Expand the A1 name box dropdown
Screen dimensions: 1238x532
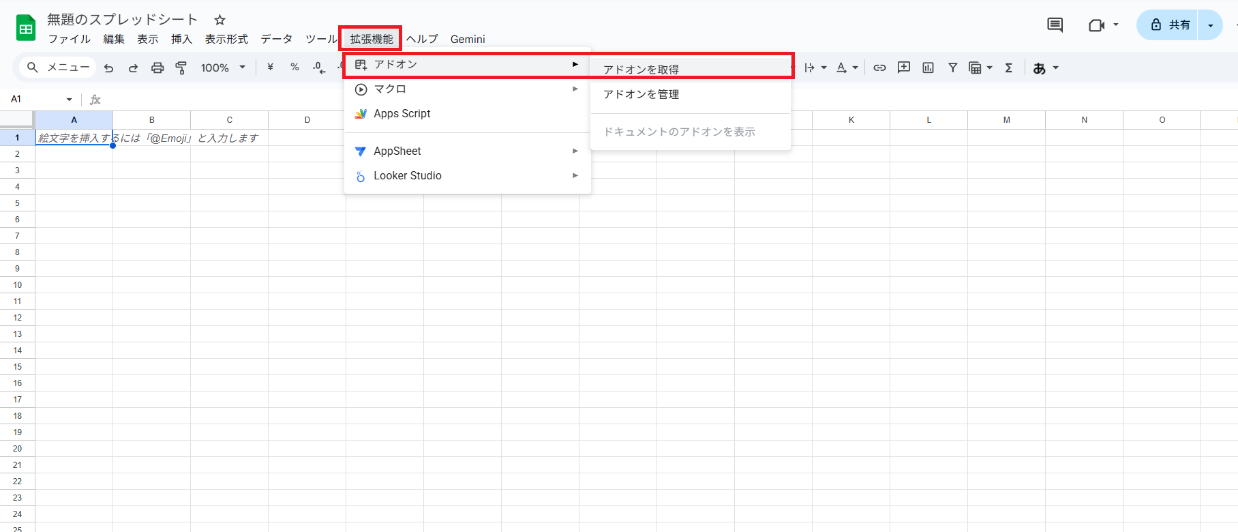click(x=69, y=100)
